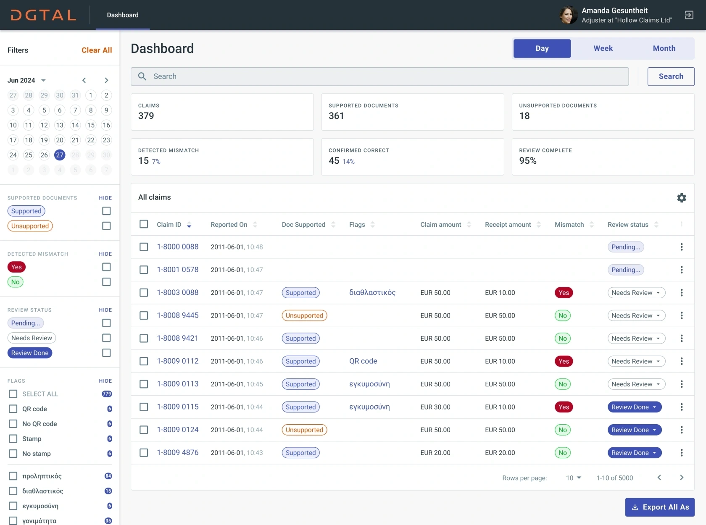706x525 pixels.
Task: Enable the QR code flag filter
Action: (x=13, y=409)
